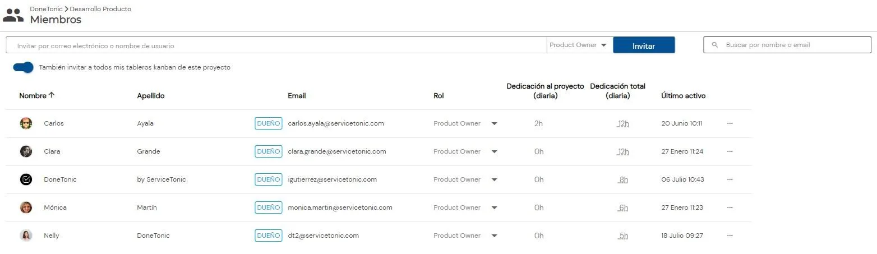Click the Invitar button
The width and height of the screenshot is (877, 254).
point(644,45)
